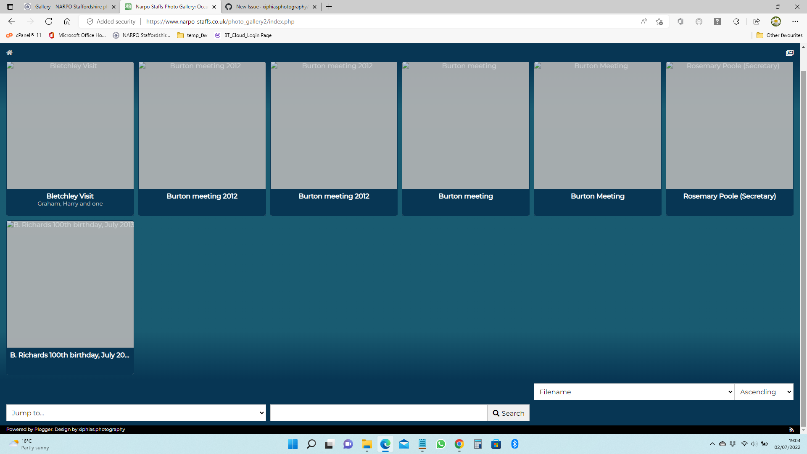
Task: Open the browser profile avatar icon
Action: coord(776,21)
